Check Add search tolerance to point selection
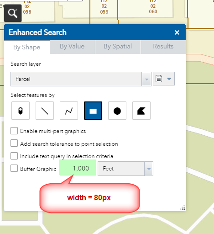This screenshot has height=234, width=214. click(14, 143)
